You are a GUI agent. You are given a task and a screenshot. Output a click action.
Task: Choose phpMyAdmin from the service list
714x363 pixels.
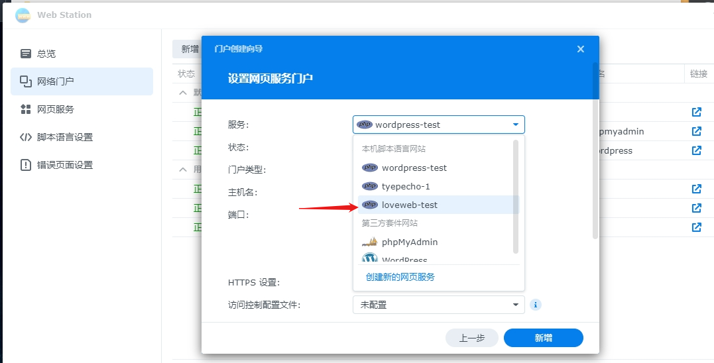pyautogui.click(x=438, y=242)
